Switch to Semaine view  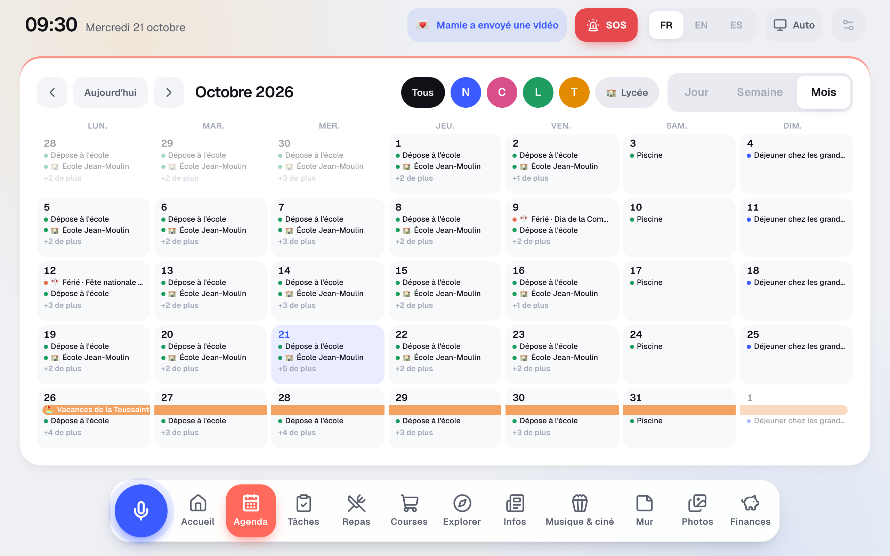pyautogui.click(x=760, y=92)
